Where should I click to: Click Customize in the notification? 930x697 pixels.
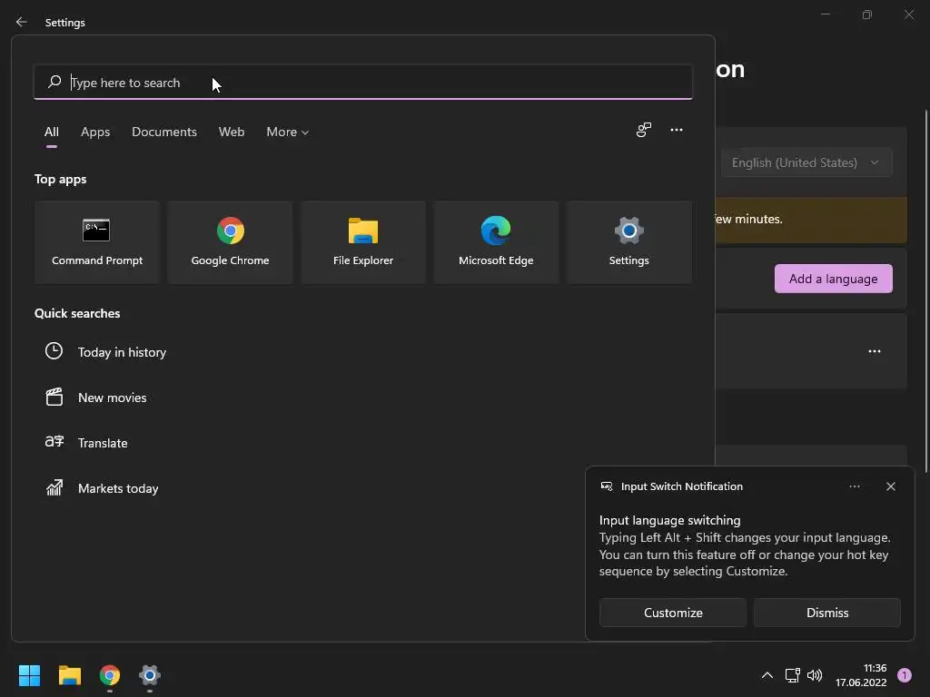click(x=673, y=613)
